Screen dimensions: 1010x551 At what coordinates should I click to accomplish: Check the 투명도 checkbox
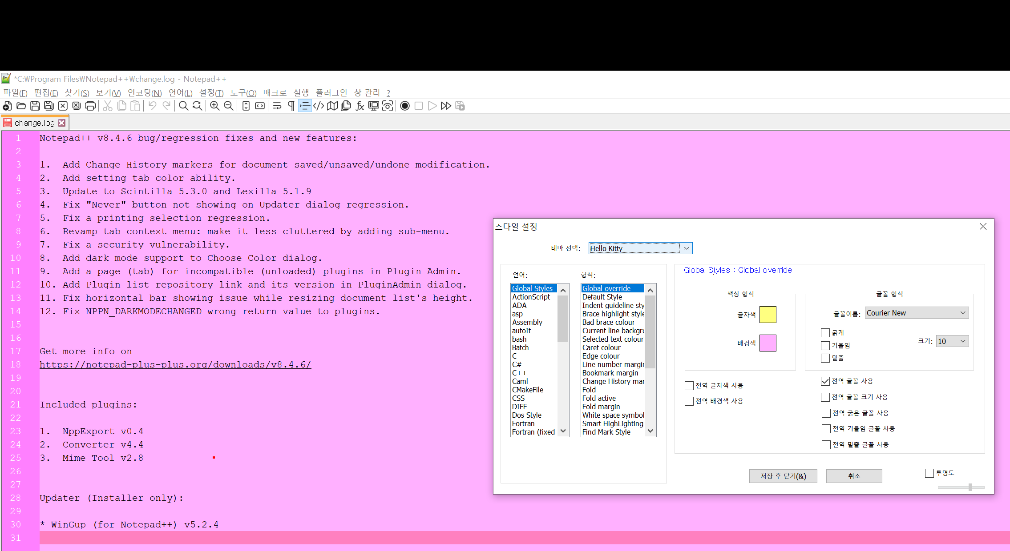click(929, 473)
